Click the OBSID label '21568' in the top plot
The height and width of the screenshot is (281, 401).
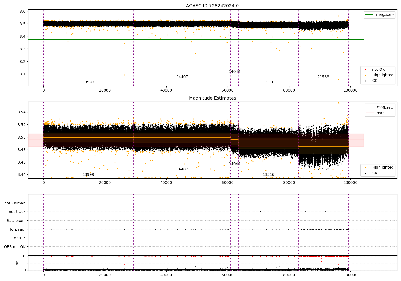[323, 77]
